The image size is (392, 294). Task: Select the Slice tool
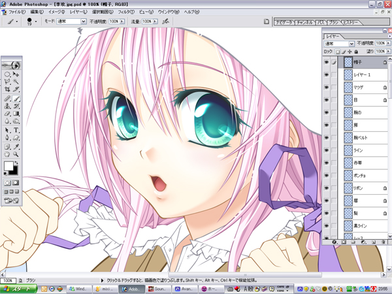(16, 89)
